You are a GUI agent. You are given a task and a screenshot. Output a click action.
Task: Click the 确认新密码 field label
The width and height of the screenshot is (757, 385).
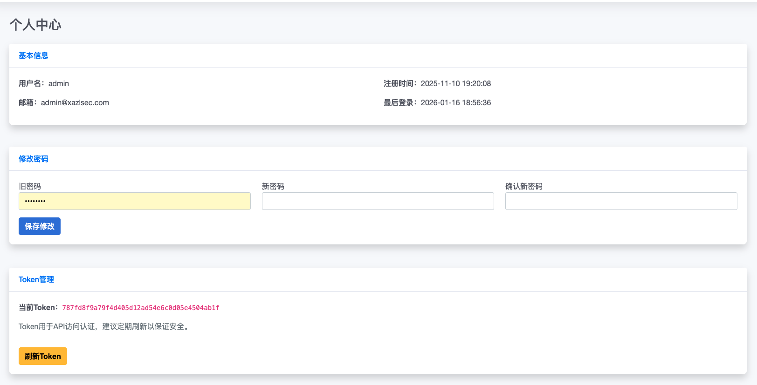coord(524,186)
